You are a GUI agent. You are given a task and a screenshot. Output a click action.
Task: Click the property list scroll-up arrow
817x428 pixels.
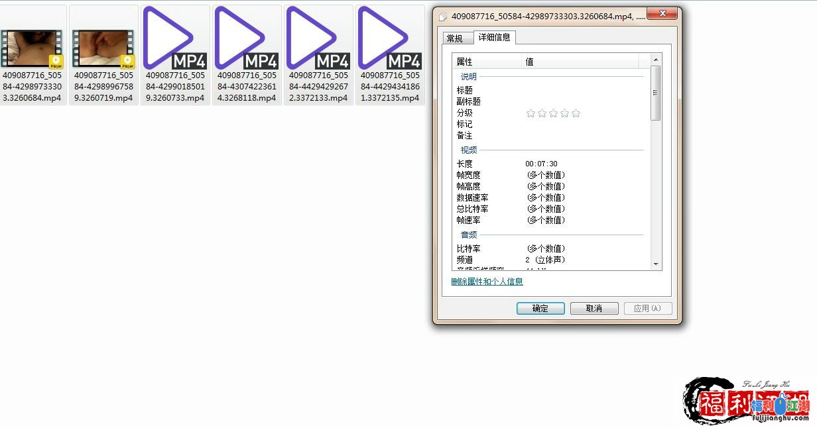click(x=656, y=59)
